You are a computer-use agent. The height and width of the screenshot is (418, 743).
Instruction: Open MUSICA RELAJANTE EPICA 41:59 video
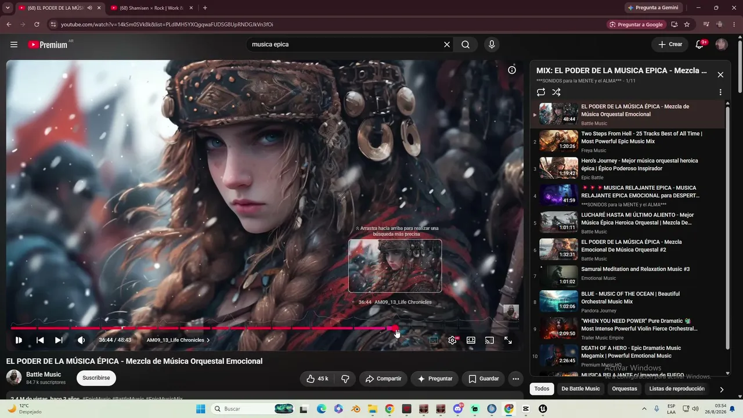pos(629,196)
